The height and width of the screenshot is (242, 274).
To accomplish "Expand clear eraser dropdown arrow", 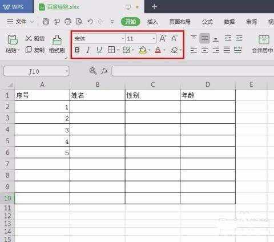I will (180, 50).
